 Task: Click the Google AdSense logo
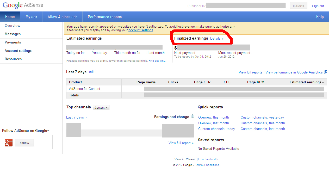23,5
